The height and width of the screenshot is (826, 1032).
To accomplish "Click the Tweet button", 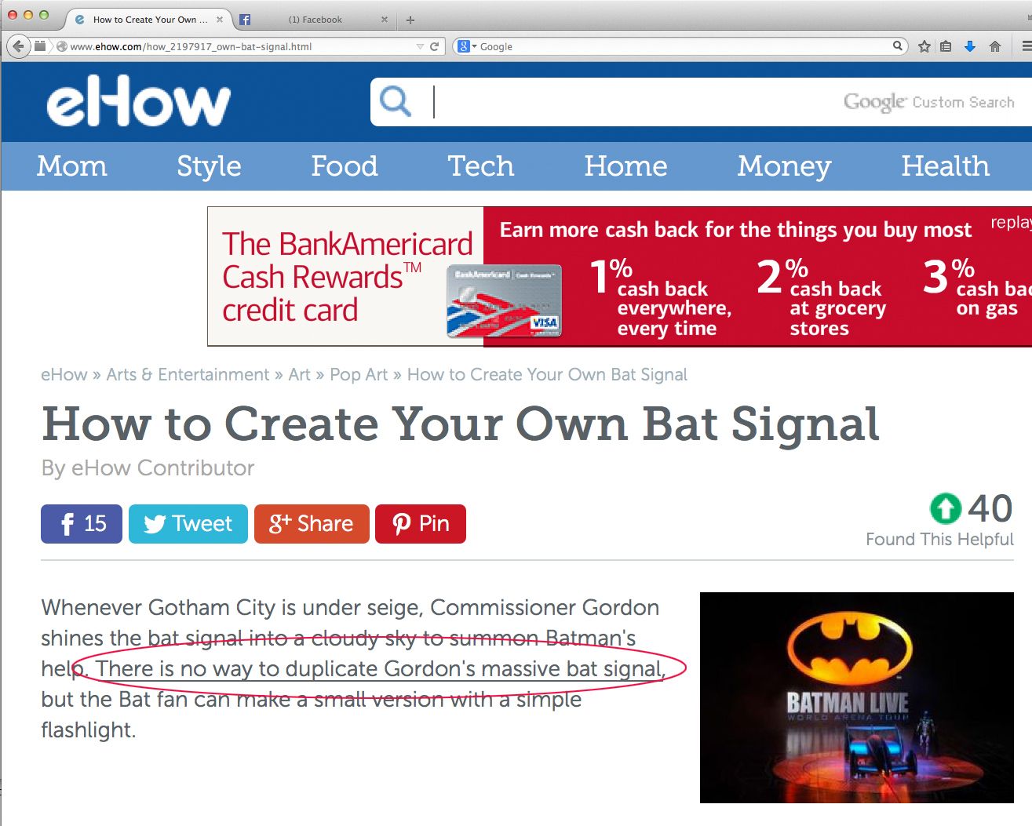I will (x=188, y=524).
